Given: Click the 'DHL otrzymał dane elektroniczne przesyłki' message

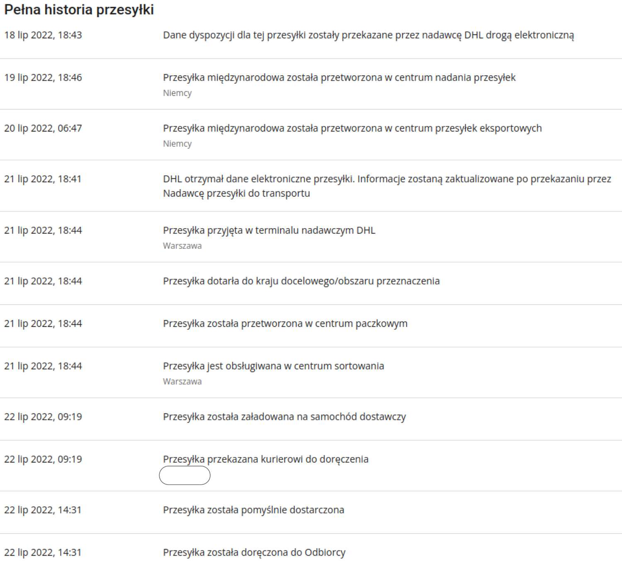Looking at the screenshot, I should 387,186.
